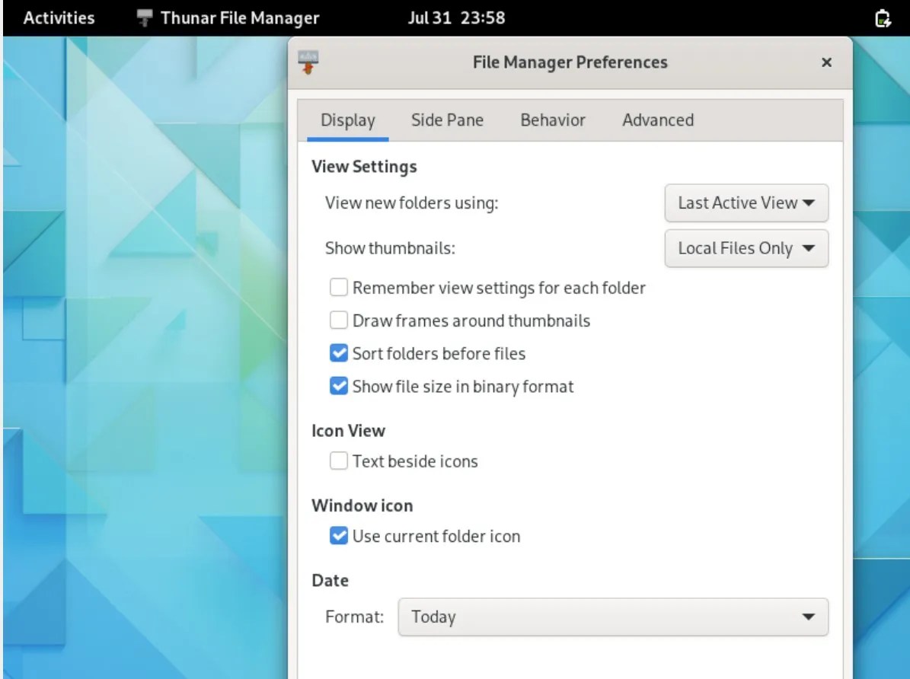
Task: Click the status icon at top-right corner
Action: [x=882, y=18]
